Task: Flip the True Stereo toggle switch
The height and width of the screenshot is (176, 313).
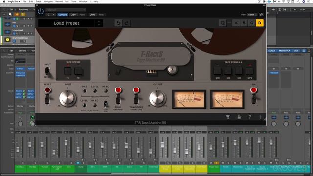Action: coord(118,99)
